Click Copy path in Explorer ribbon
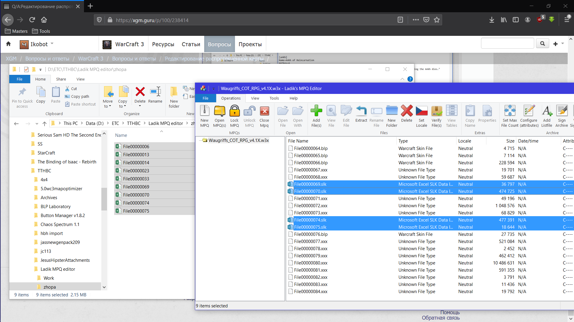This screenshot has width=574, height=322. 77,96
